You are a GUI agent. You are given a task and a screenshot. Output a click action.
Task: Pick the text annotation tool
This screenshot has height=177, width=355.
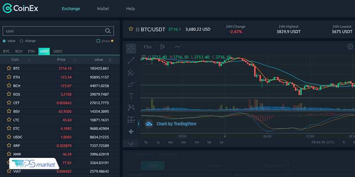131,96
